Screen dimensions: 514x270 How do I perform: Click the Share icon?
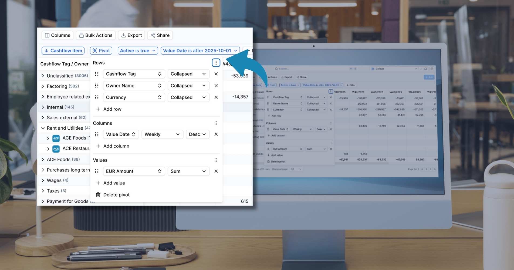click(153, 35)
